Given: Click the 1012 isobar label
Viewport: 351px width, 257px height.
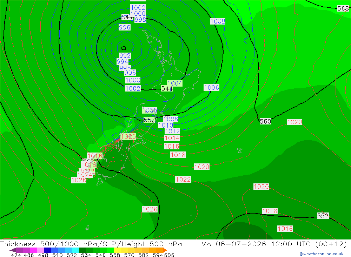Looking at the screenshot, I should [172, 131].
